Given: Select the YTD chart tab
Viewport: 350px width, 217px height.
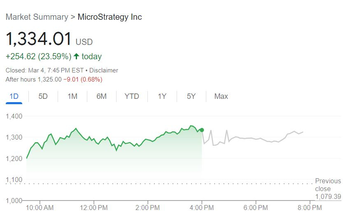Looking at the screenshot, I should [x=132, y=96].
